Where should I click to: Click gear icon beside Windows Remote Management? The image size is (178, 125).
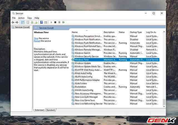73,50
